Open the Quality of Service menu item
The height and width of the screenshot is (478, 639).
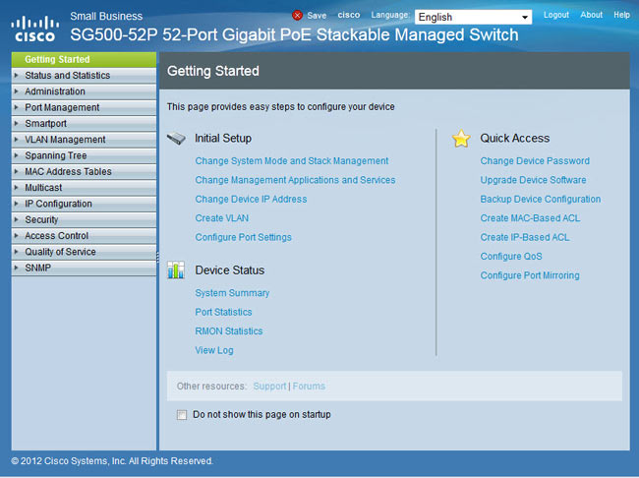(84, 252)
